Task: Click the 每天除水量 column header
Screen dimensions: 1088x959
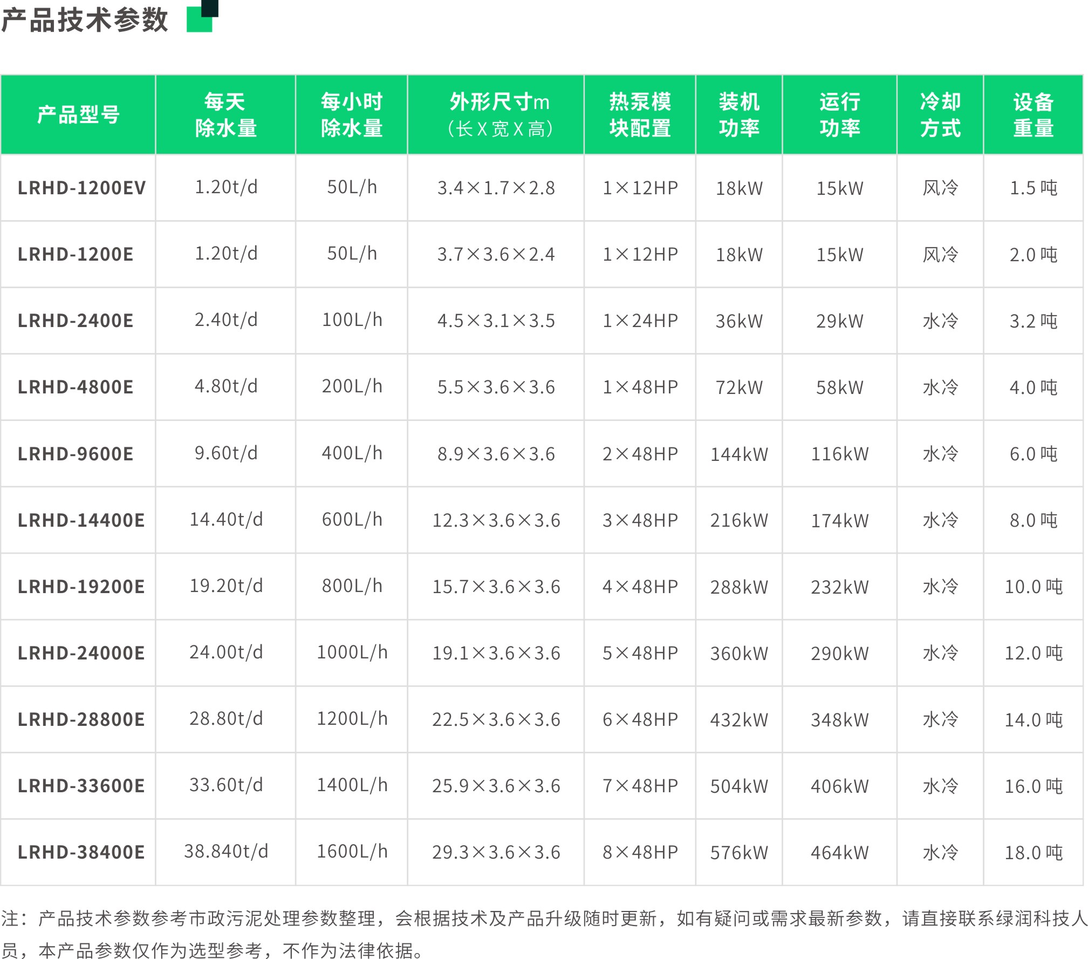Action: (x=225, y=115)
